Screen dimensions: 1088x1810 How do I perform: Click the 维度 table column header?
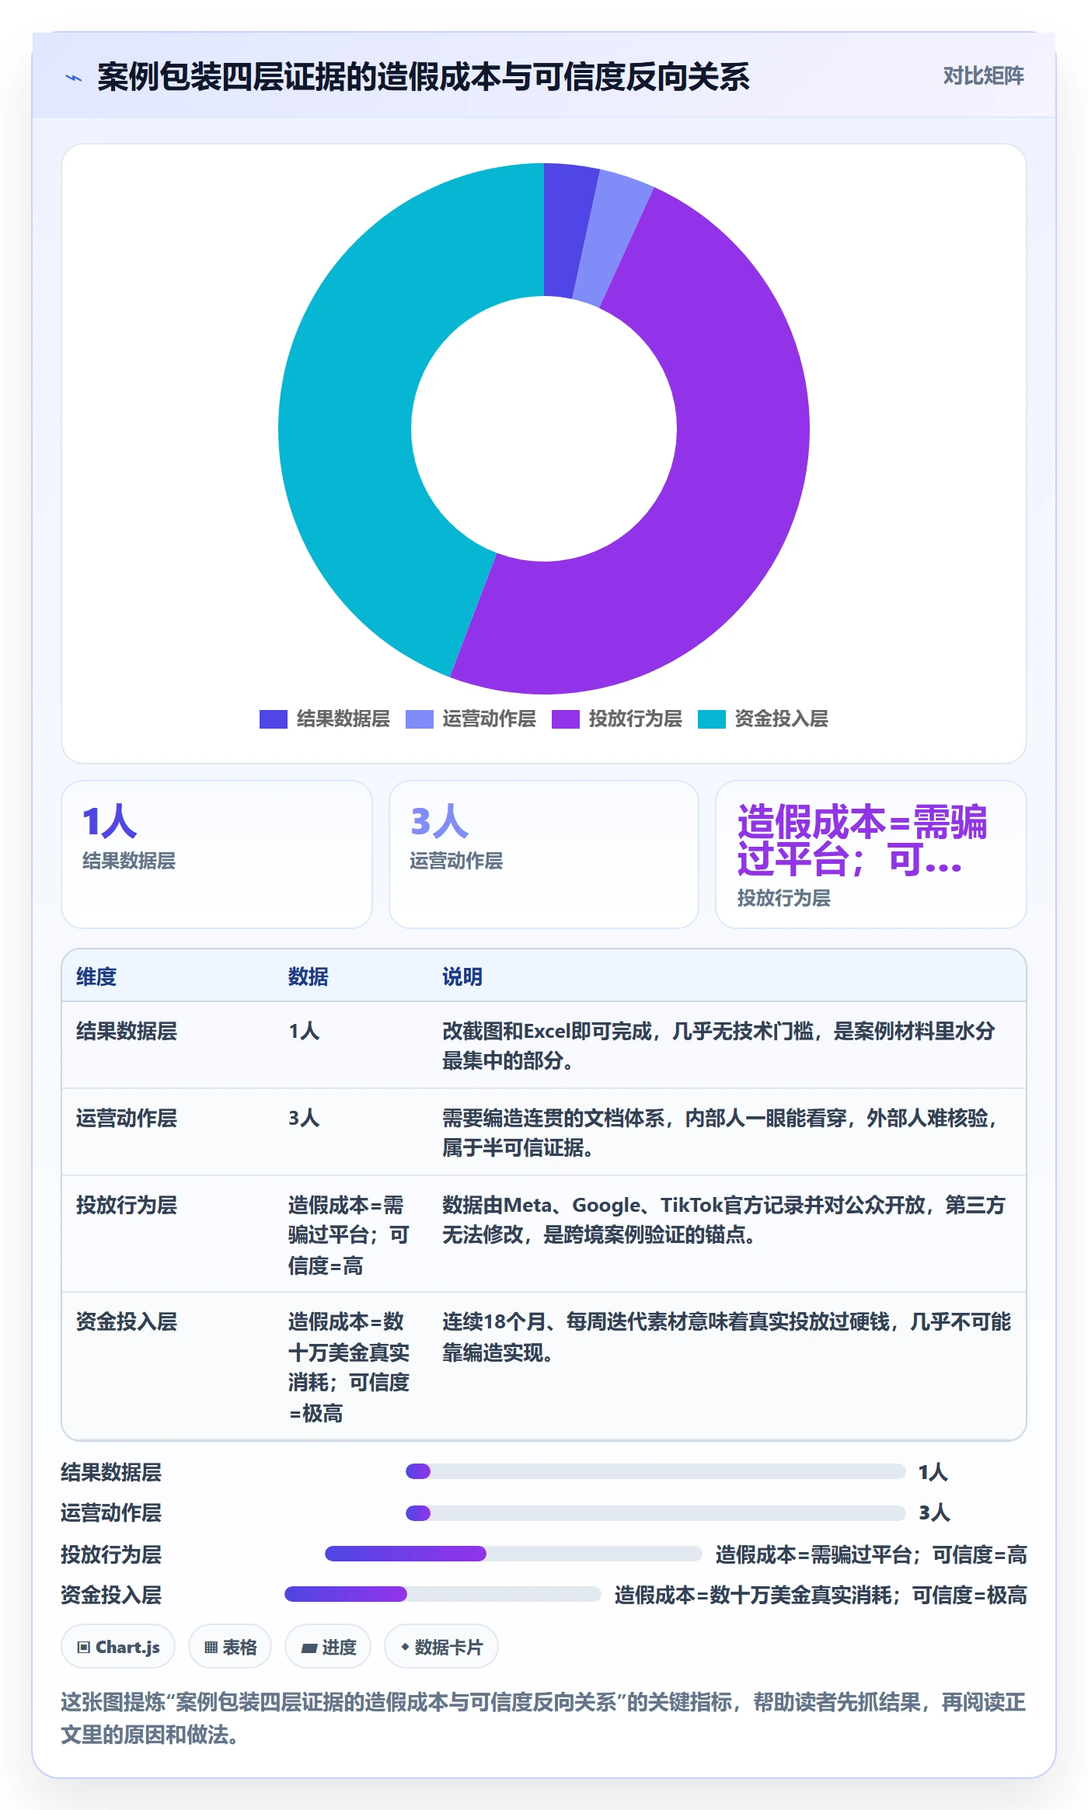point(96,976)
